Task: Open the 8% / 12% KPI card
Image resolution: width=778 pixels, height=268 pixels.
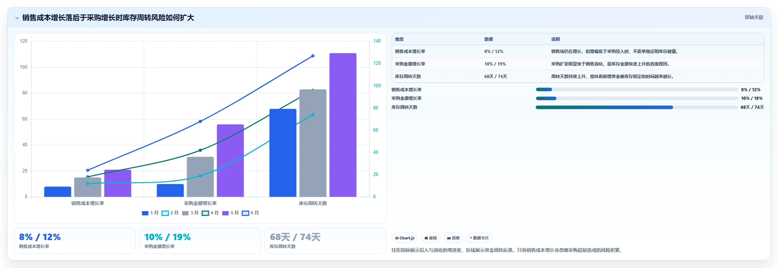Action: (75, 240)
